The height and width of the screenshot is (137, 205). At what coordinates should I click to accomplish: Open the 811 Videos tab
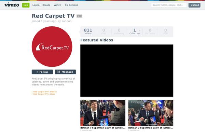88,32
